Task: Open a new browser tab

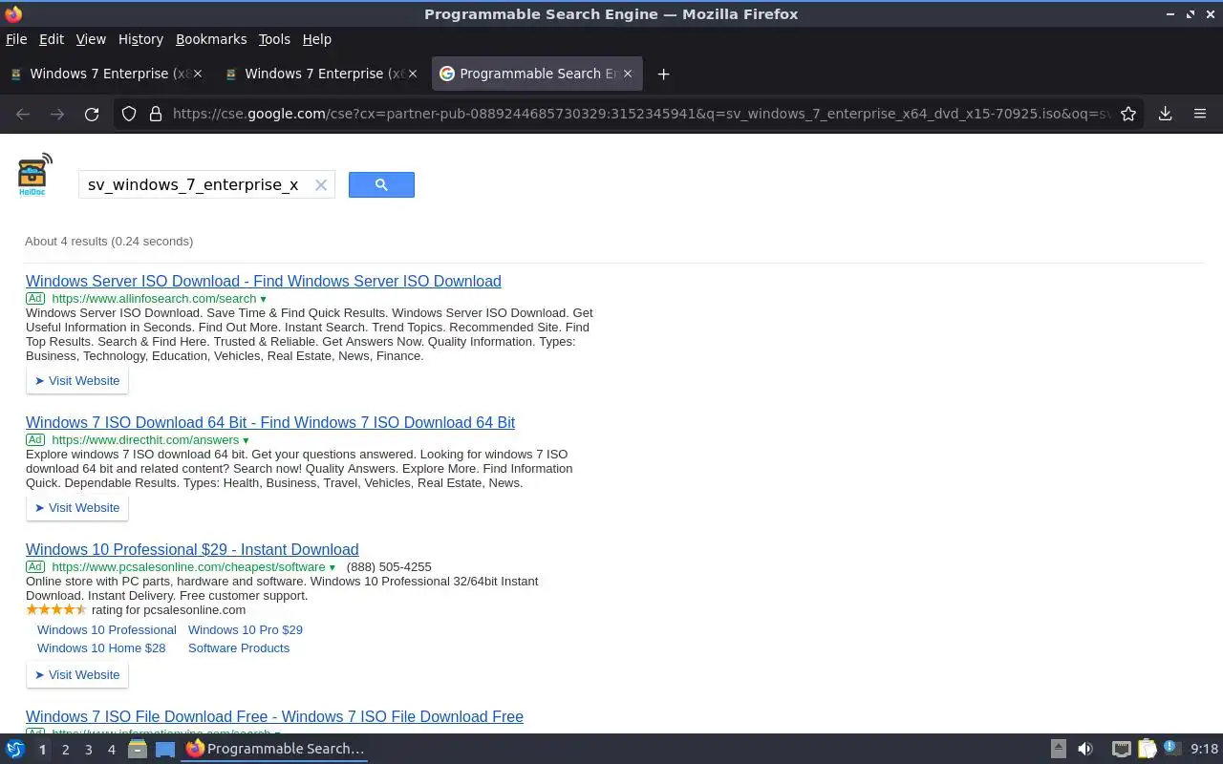Action: [663, 74]
